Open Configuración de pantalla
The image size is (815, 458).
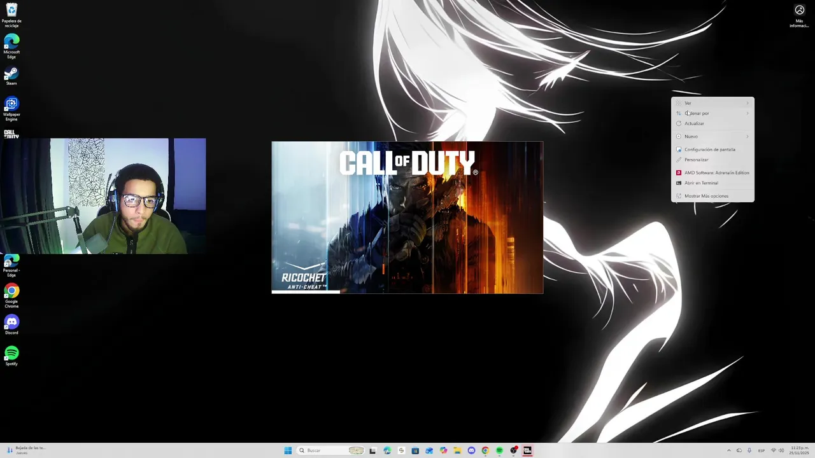[712, 149]
